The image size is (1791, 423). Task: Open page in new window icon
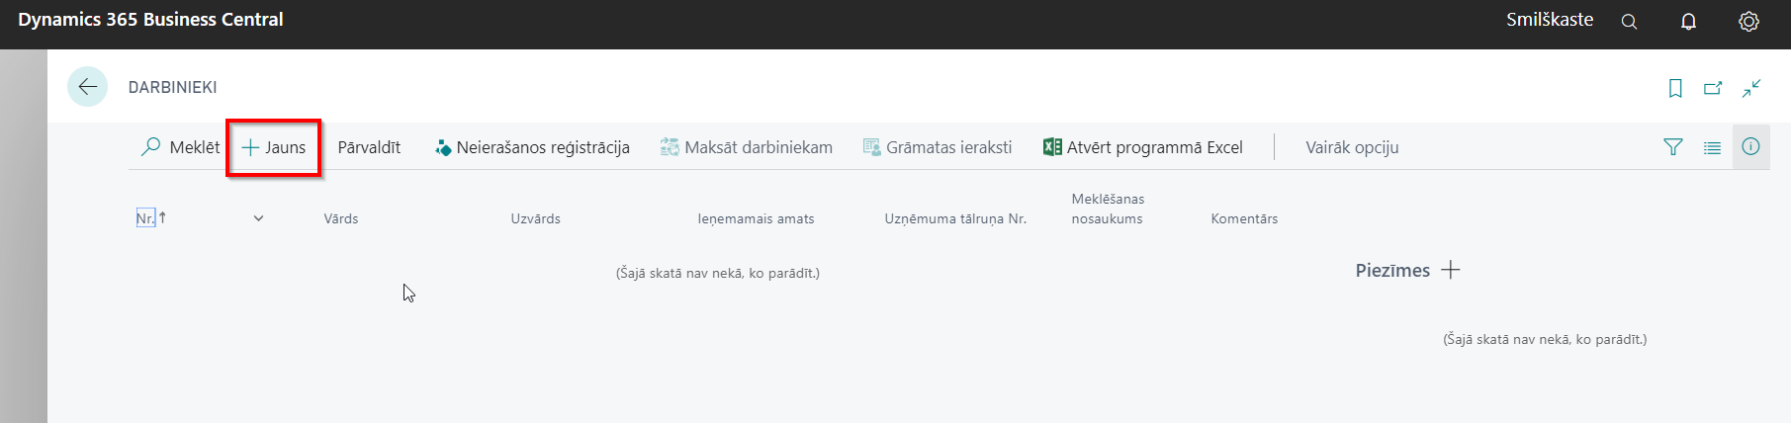tap(1713, 88)
